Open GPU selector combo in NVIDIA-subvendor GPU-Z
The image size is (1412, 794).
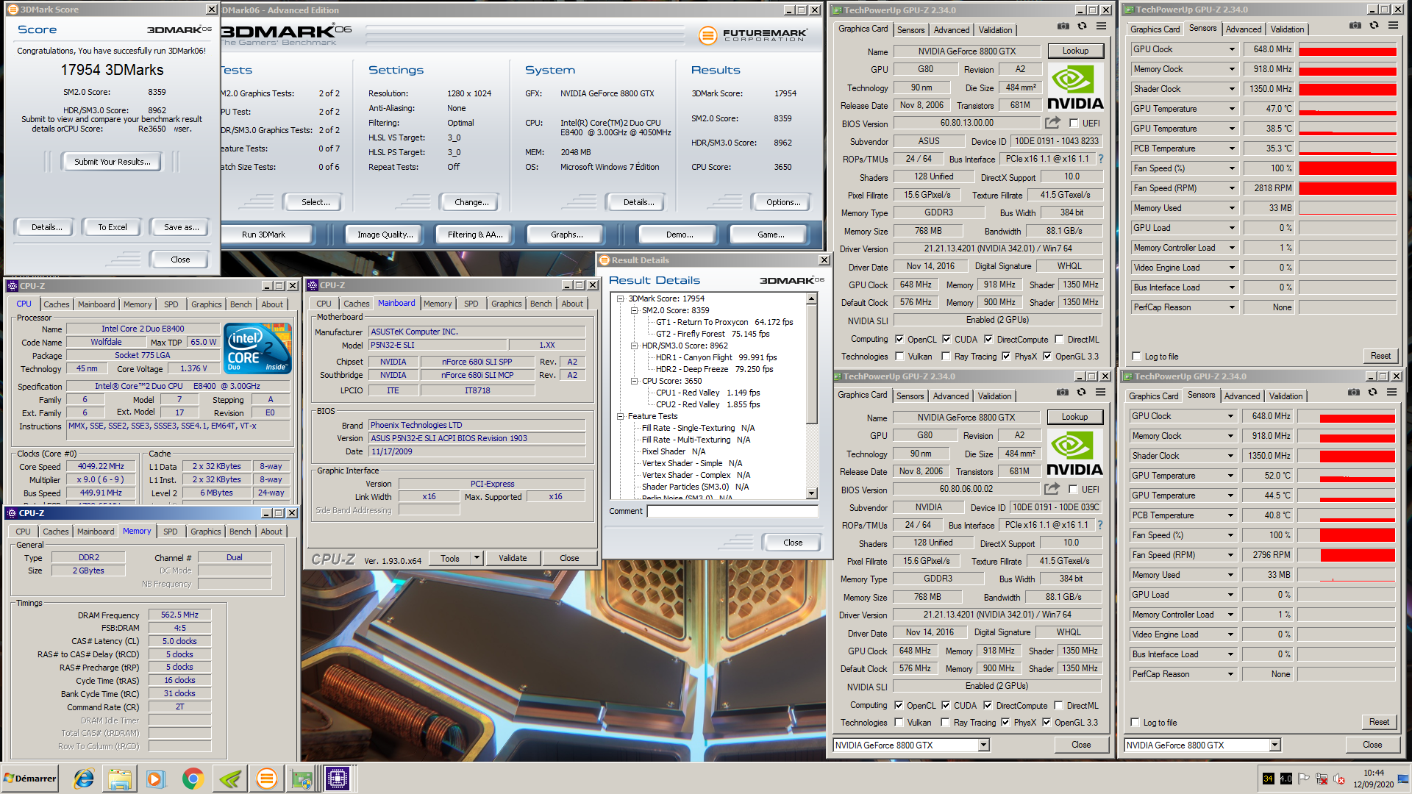[911, 745]
